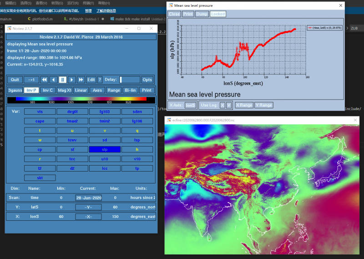Click the rewind double-arrow playback button
The width and height of the screenshot is (364, 259).
click(45, 80)
